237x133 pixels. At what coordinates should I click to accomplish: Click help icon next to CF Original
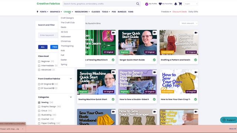coord(53,84)
